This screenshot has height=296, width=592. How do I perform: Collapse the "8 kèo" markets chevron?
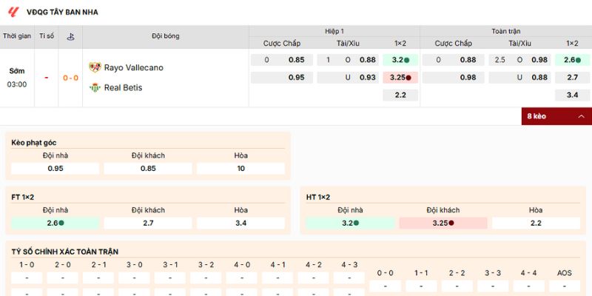coord(581,116)
